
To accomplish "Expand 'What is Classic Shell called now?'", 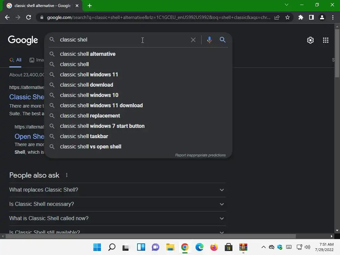I will pyautogui.click(x=117, y=218).
